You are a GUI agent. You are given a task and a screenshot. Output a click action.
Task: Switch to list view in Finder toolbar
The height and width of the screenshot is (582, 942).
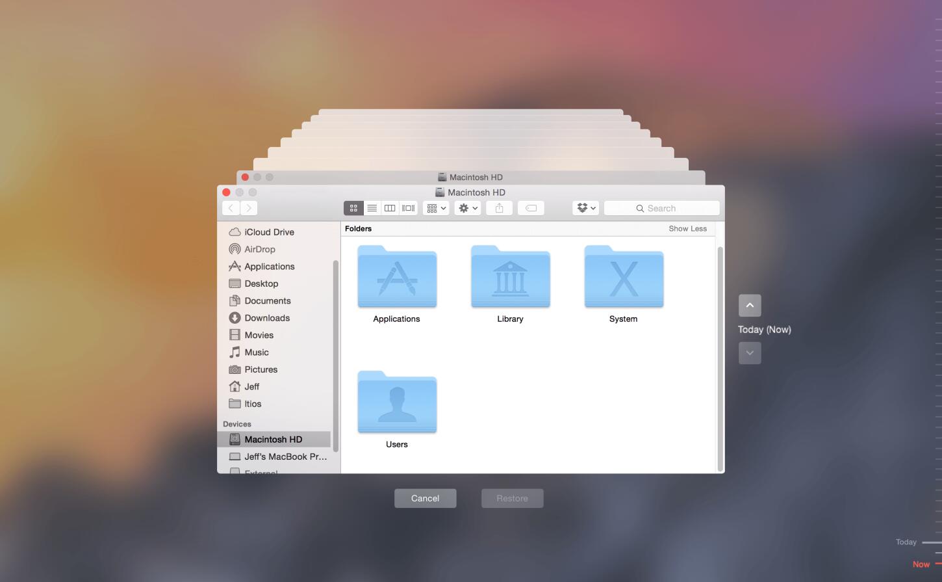(x=372, y=208)
